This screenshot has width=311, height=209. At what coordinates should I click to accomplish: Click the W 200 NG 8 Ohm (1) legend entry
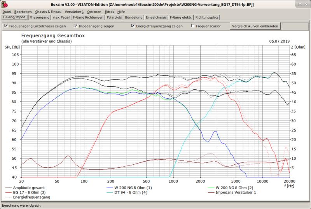(x=129, y=188)
